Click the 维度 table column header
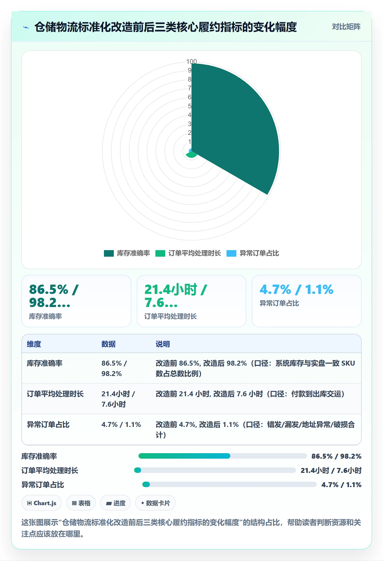The image size is (383, 561). coord(34,344)
